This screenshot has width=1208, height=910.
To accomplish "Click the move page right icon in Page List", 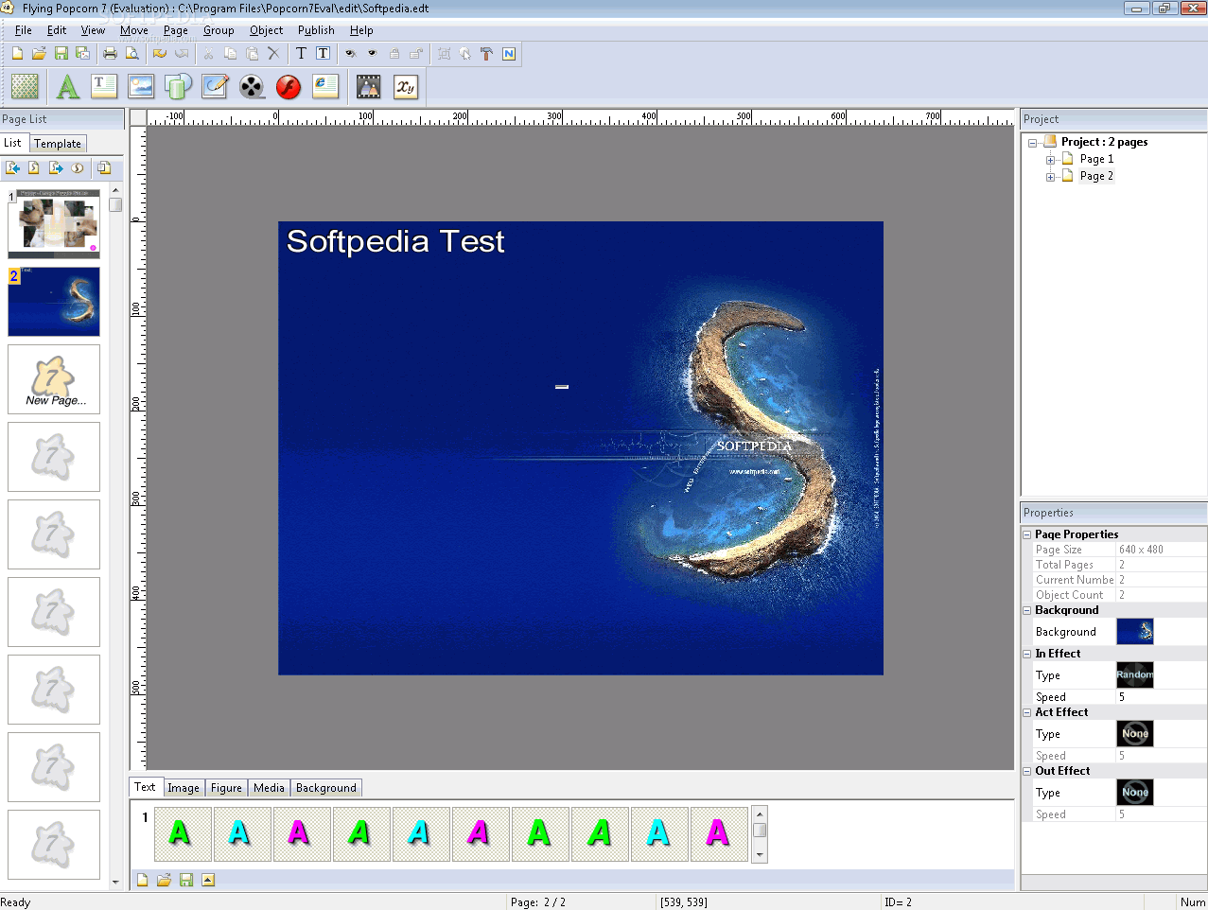I will pos(56,167).
